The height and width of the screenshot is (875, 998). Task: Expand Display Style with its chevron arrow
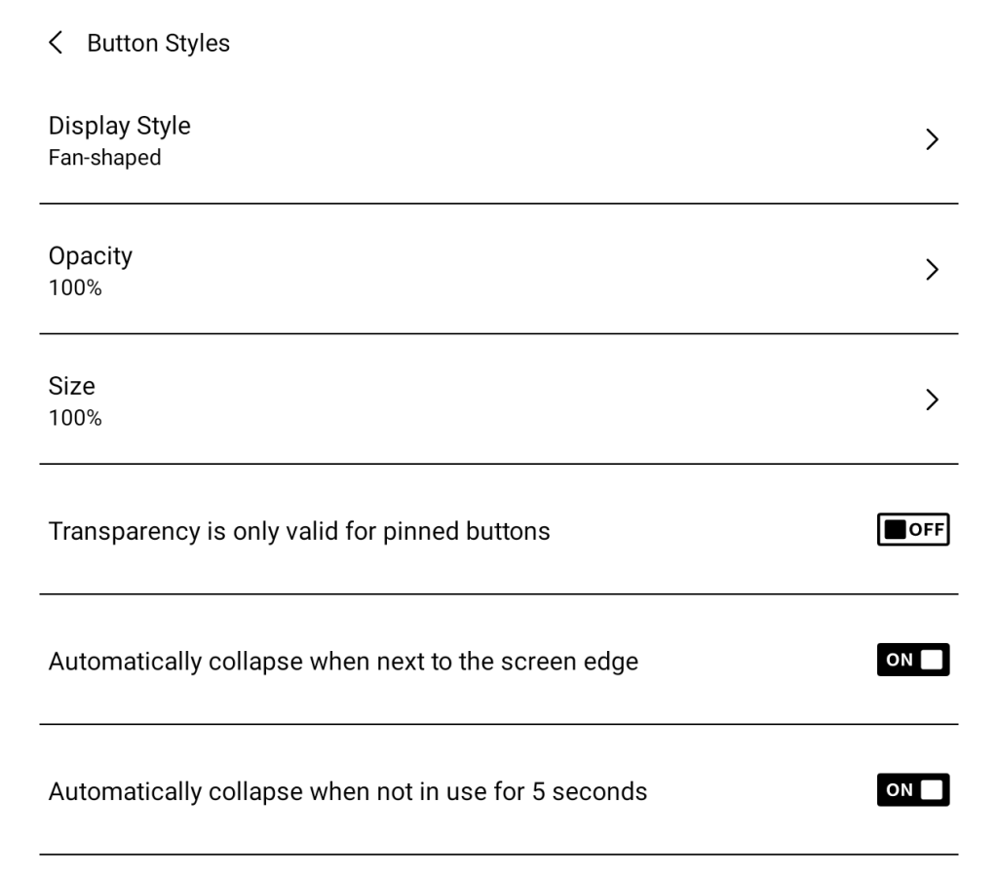tap(932, 139)
